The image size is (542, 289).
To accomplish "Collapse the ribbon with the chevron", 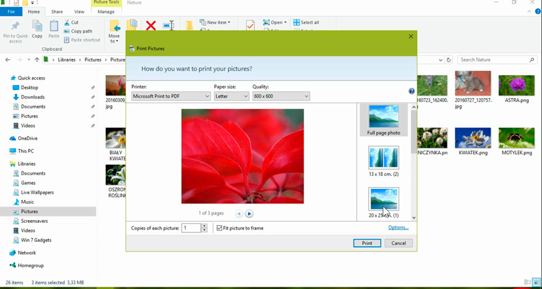I will pyautogui.click(x=529, y=11).
